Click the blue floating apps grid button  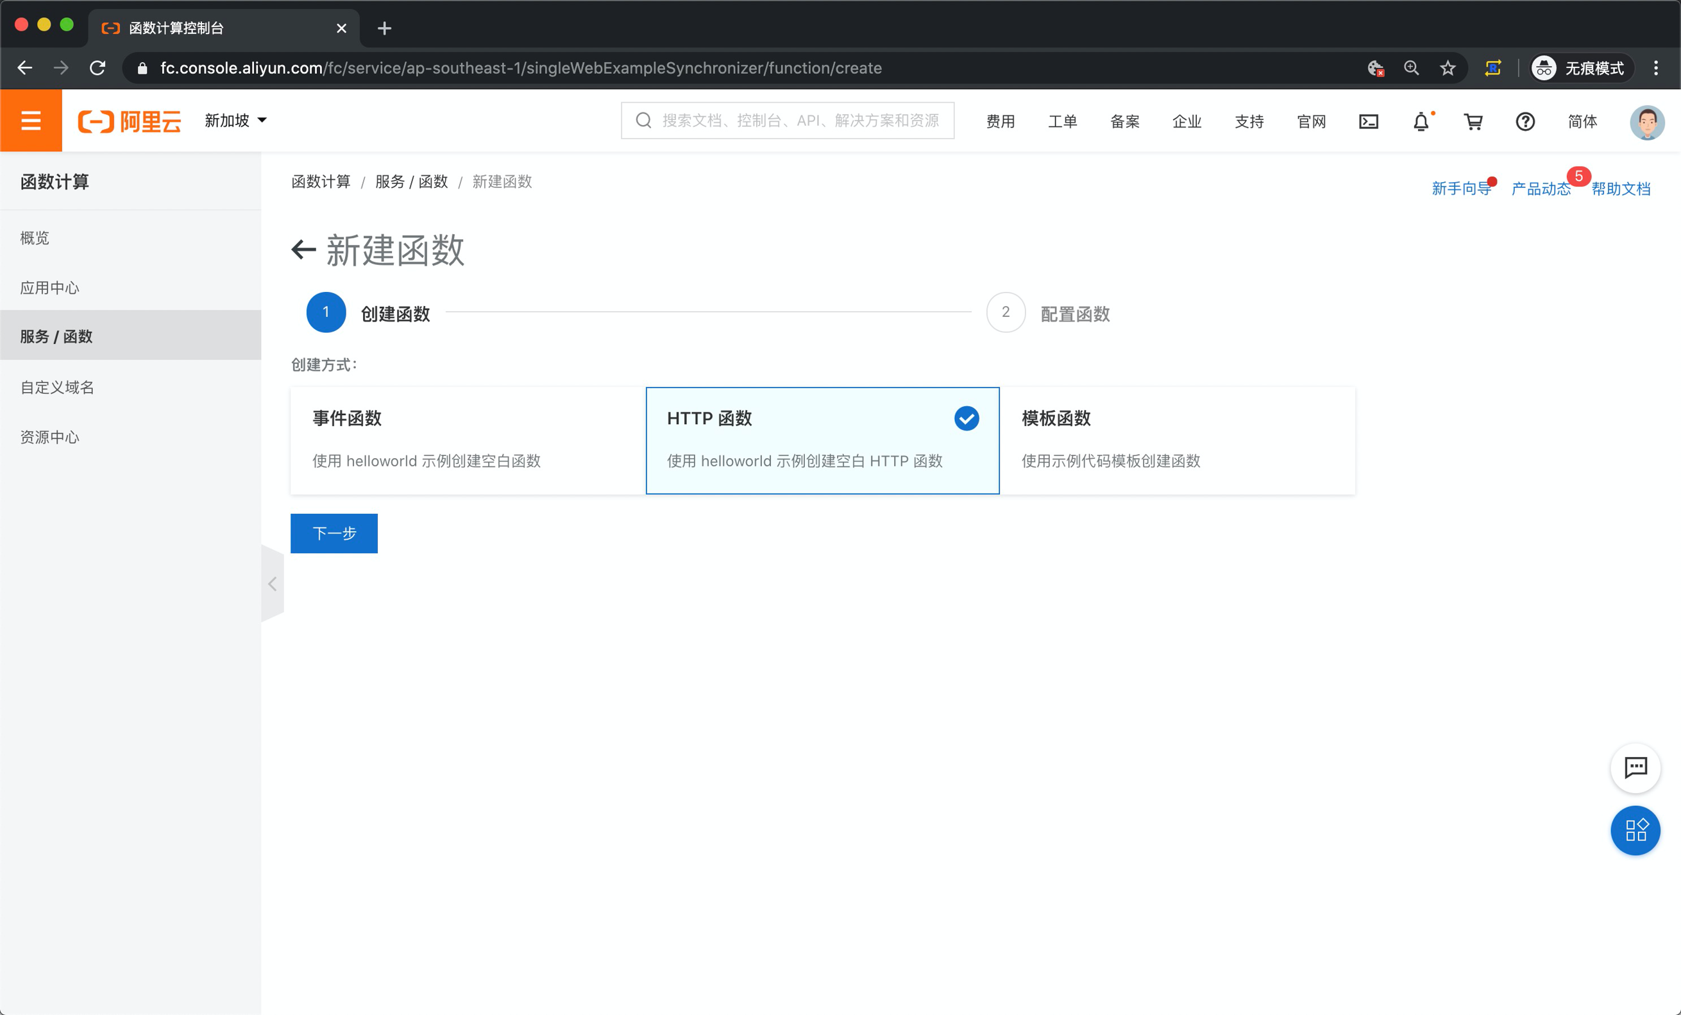1635,830
